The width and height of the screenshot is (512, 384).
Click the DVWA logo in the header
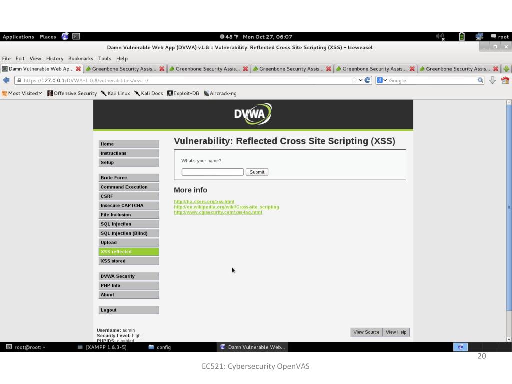pyautogui.click(x=253, y=114)
